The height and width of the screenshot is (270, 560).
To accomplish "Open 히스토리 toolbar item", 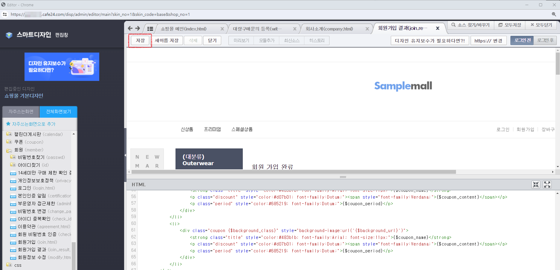I will pos(317,40).
